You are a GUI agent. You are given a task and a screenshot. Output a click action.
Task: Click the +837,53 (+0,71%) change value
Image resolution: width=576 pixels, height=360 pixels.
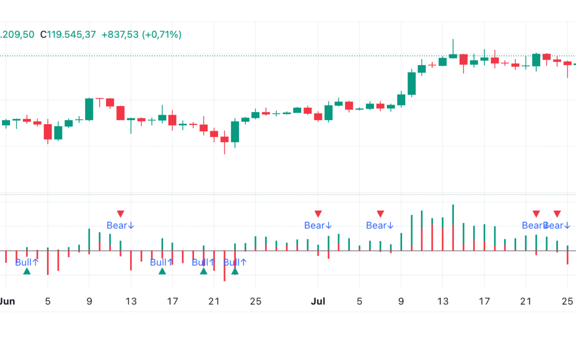pyautogui.click(x=141, y=35)
